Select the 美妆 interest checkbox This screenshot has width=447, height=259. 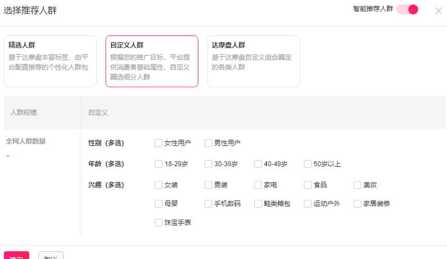[357, 185]
